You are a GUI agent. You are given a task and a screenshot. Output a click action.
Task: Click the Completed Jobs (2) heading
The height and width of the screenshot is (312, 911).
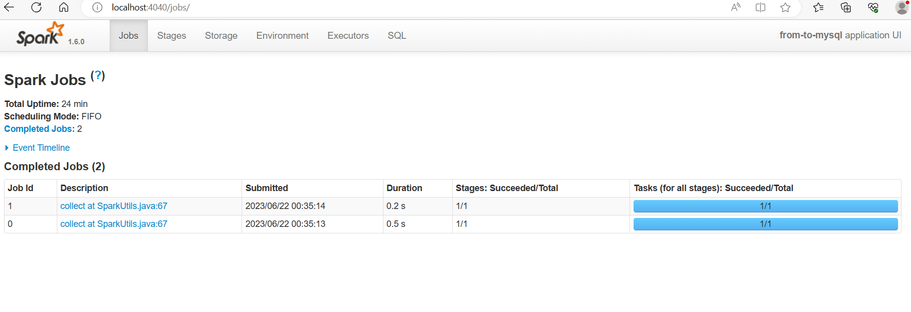[55, 167]
